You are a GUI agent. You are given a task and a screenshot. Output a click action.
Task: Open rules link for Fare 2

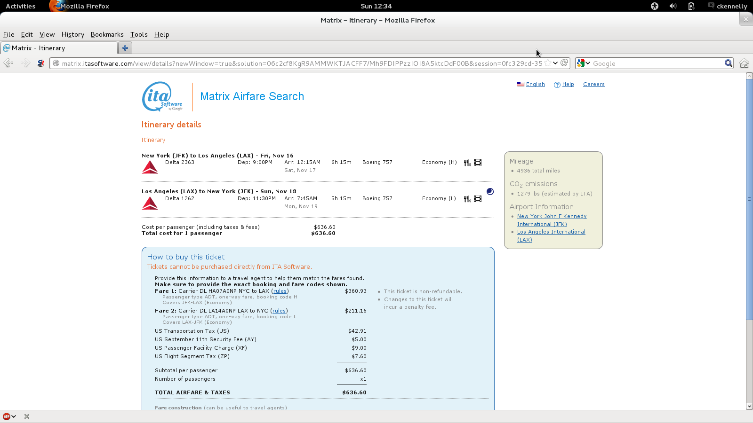coord(279,311)
